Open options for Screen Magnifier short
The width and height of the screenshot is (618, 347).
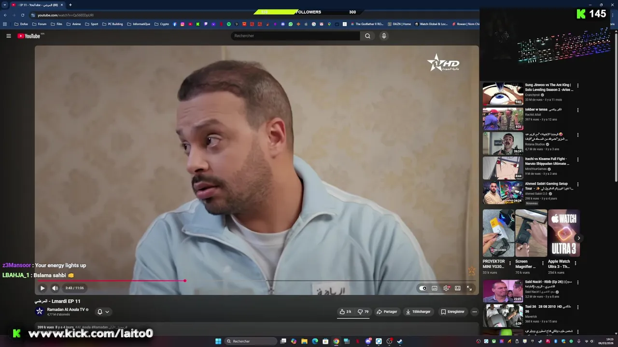point(543,264)
